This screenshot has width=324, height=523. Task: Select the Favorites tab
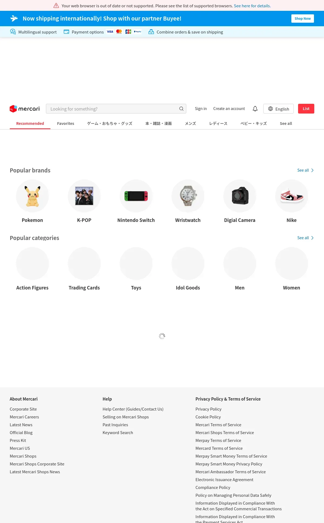click(66, 124)
